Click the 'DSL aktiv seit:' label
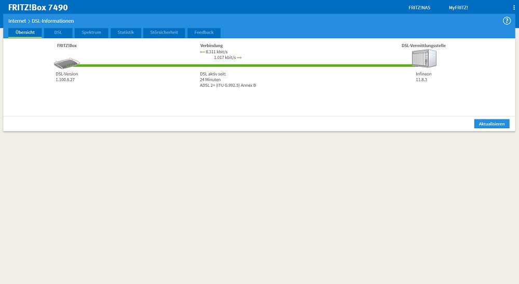519x284 pixels. (213, 74)
